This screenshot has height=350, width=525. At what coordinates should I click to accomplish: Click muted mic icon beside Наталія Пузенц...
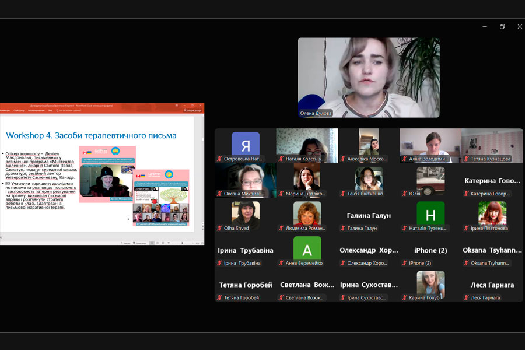tap(405, 228)
